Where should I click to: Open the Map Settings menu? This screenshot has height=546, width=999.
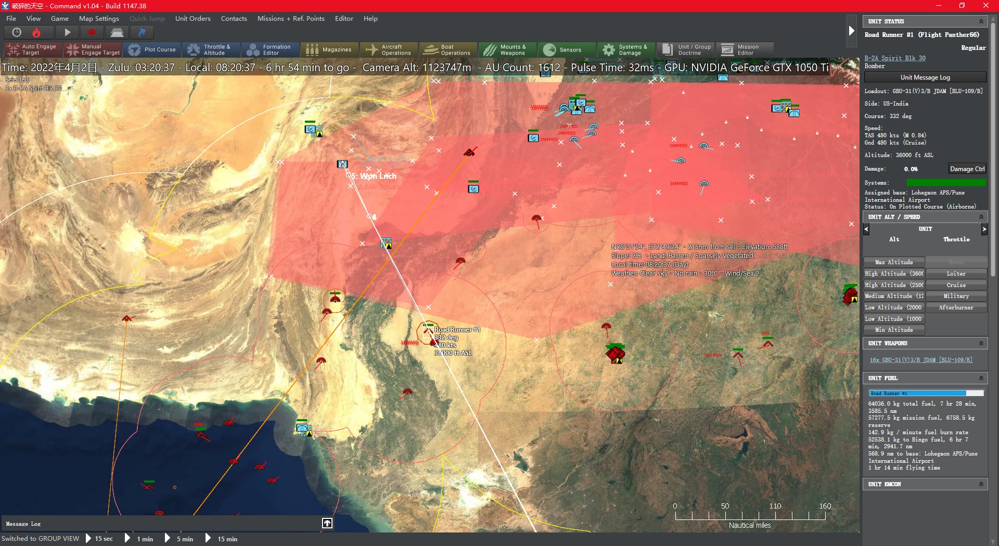(99, 18)
